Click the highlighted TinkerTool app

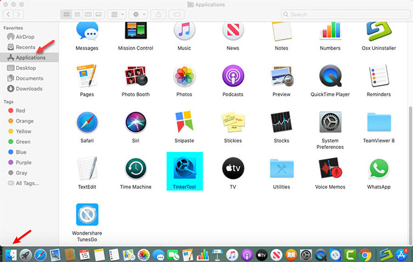(185, 171)
